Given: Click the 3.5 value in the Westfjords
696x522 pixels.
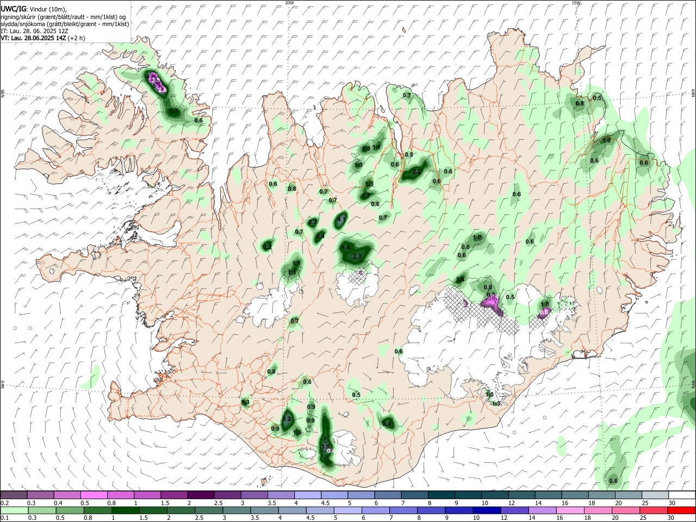Looking at the screenshot, I should click(156, 80).
